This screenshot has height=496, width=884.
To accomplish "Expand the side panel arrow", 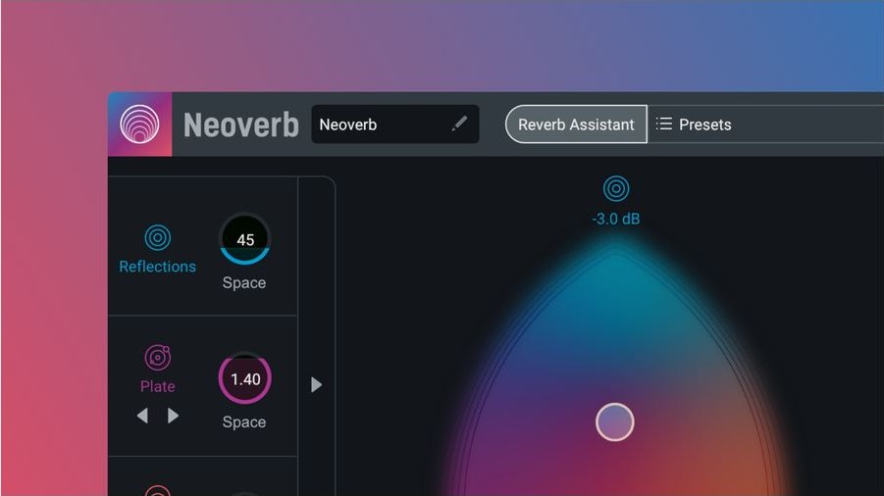I will [x=316, y=385].
